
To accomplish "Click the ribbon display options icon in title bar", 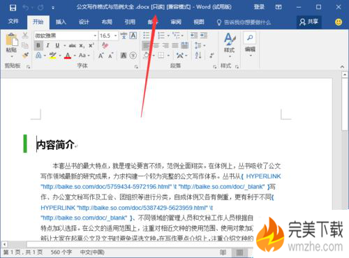I will [x=279, y=8].
